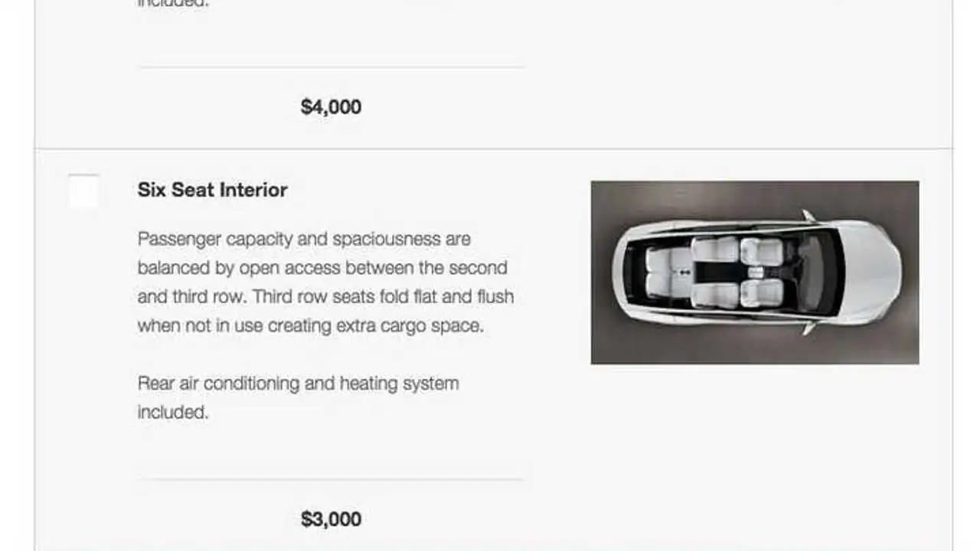Screen dimensions: 980x551
Task: Select the Six Seat Interior heading
Action: tap(213, 190)
